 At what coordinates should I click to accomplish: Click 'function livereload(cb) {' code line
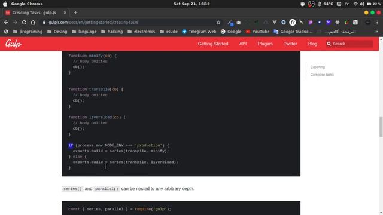(97, 117)
